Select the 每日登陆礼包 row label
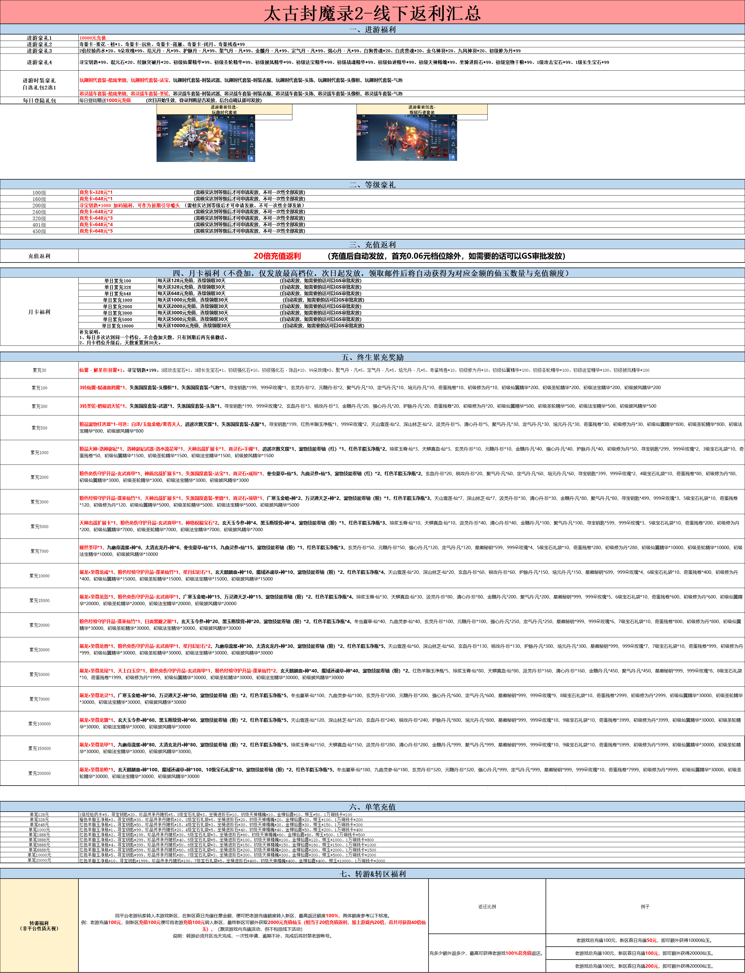This screenshot has width=745, height=973. (x=39, y=101)
